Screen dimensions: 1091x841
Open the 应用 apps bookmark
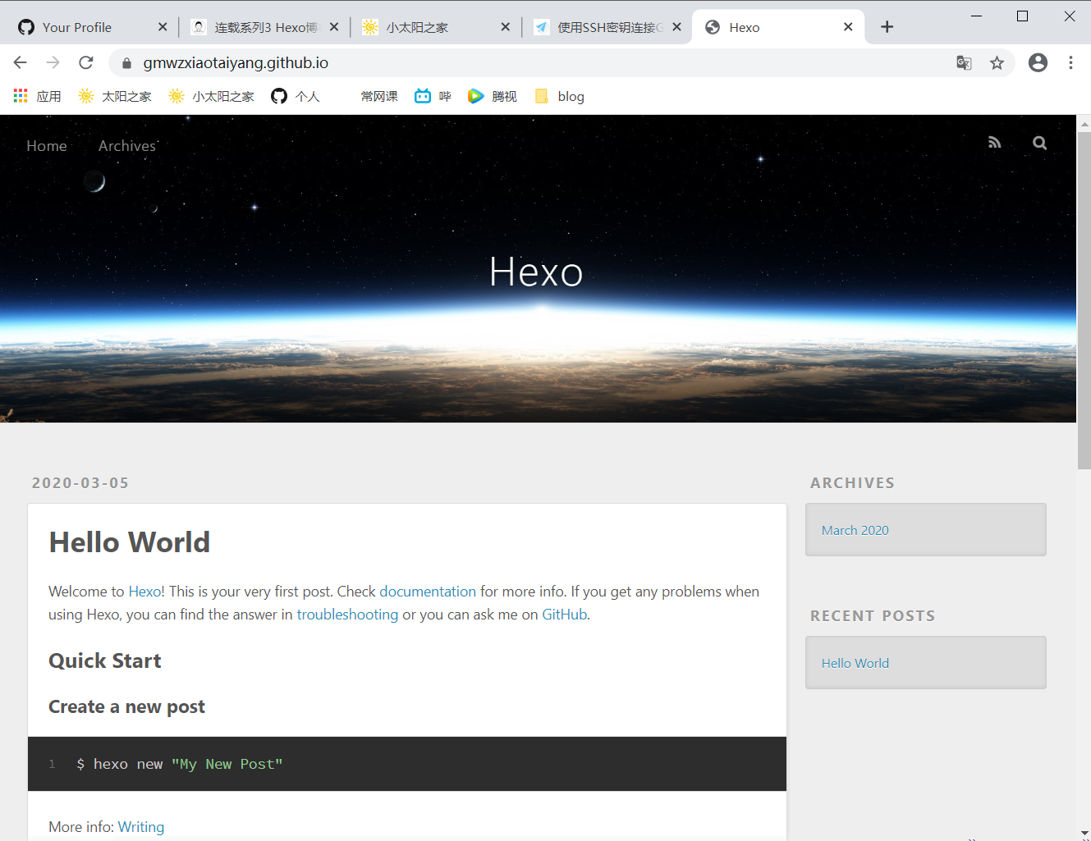coord(38,96)
